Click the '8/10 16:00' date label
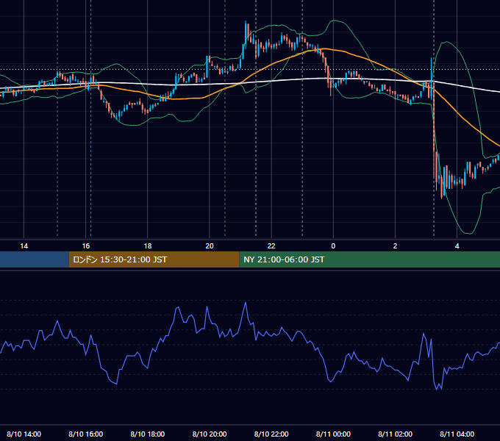The height and width of the screenshot is (441, 500). pyautogui.click(x=86, y=434)
